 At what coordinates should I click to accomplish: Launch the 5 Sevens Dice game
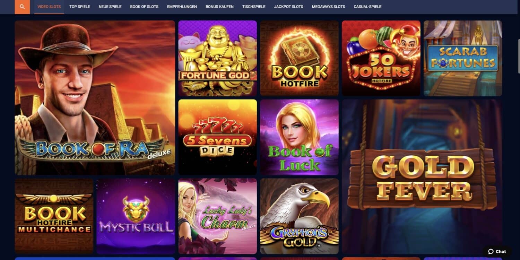point(218,137)
